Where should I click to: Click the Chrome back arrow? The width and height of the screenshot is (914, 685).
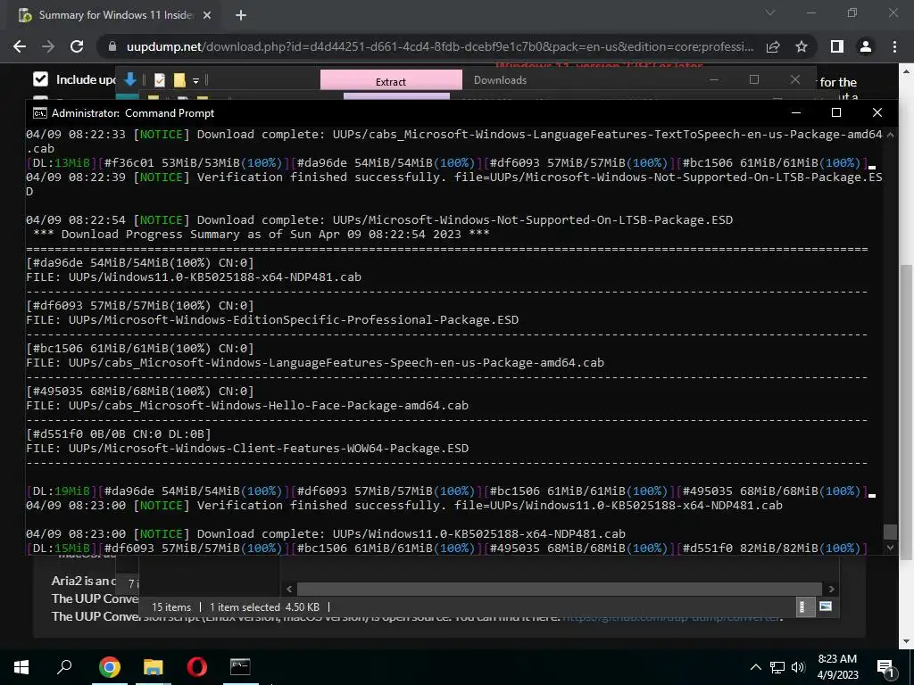[x=20, y=46]
